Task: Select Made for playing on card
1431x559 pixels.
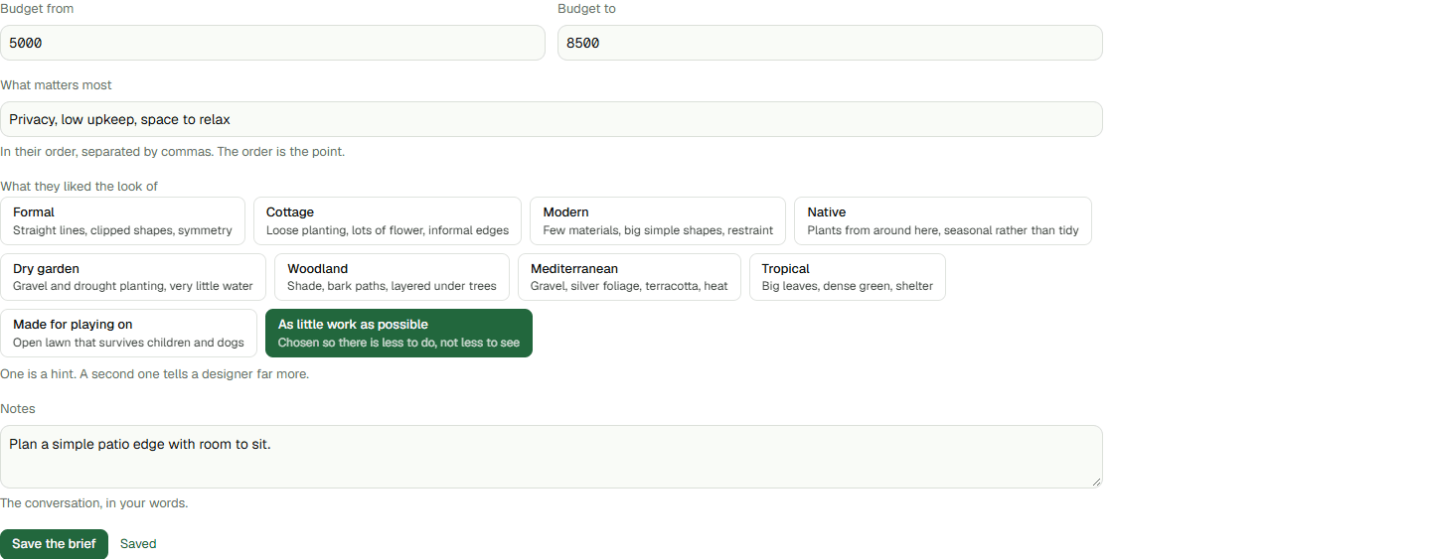Action: tap(128, 333)
